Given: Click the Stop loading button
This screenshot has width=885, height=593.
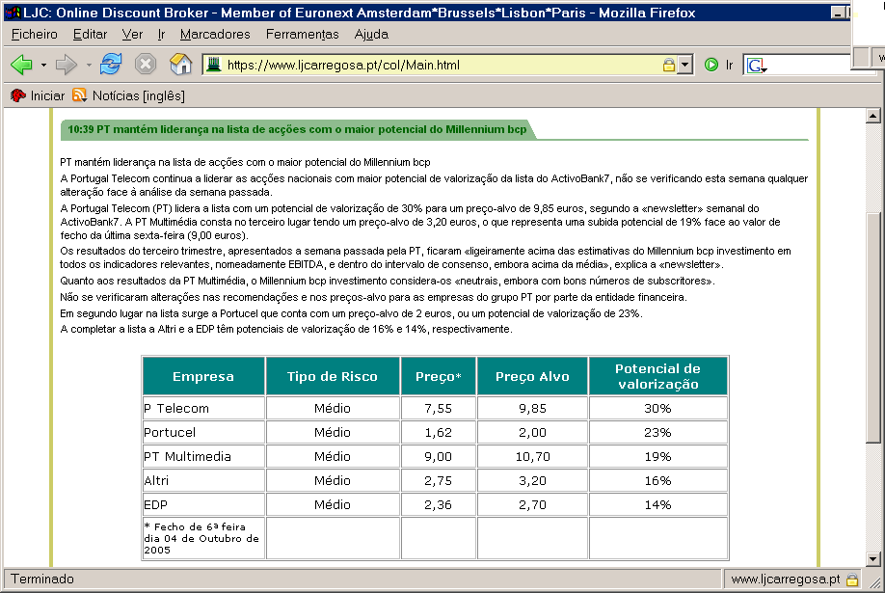Looking at the screenshot, I should [145, 65].
